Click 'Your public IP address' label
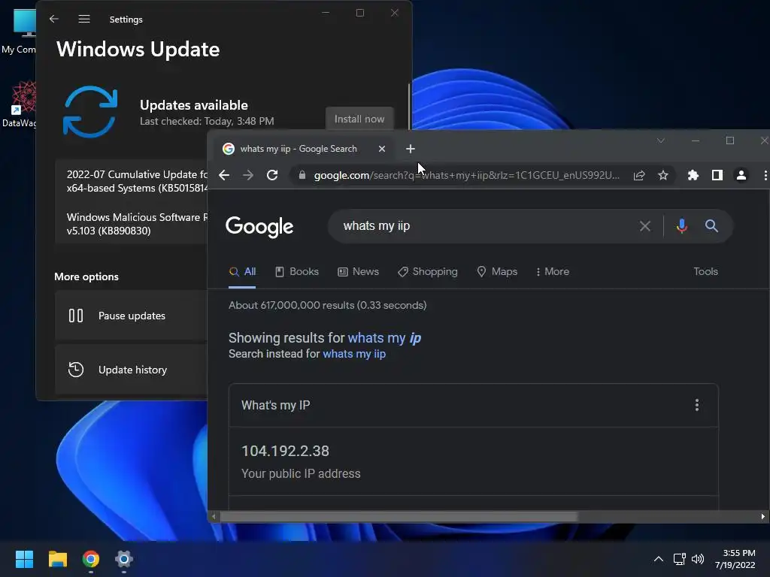The image size is (770, 577). point(301,473)
